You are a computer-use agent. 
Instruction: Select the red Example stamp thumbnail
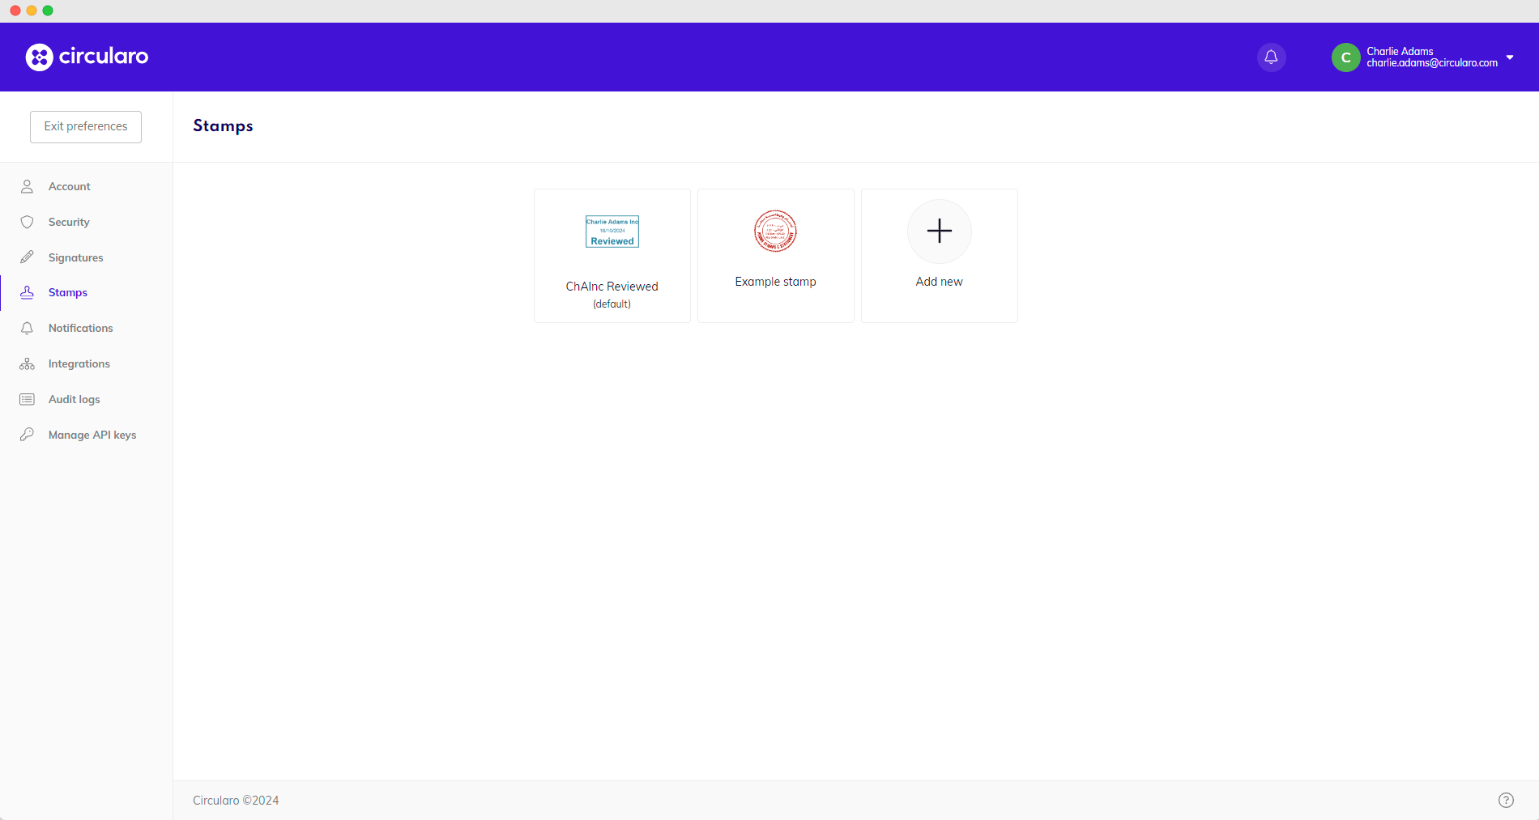pyautogui.click(x=775, y=232)
